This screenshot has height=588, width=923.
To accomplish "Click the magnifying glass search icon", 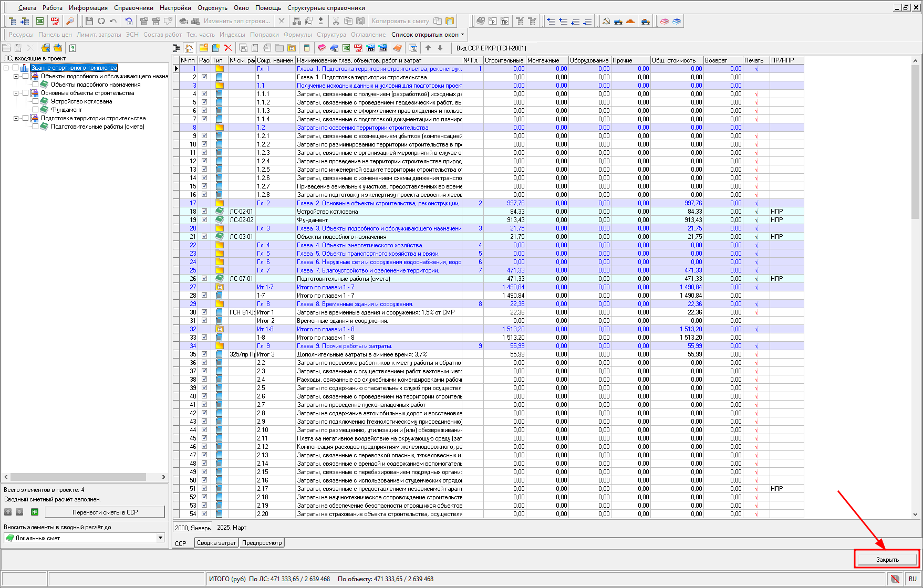I will [x=69, y=21].
